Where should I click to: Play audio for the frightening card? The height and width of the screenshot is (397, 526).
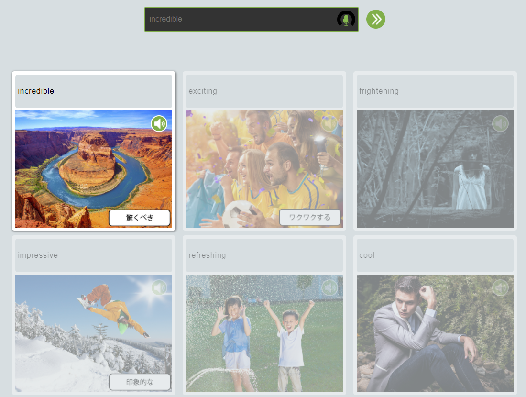pos(500,124)
